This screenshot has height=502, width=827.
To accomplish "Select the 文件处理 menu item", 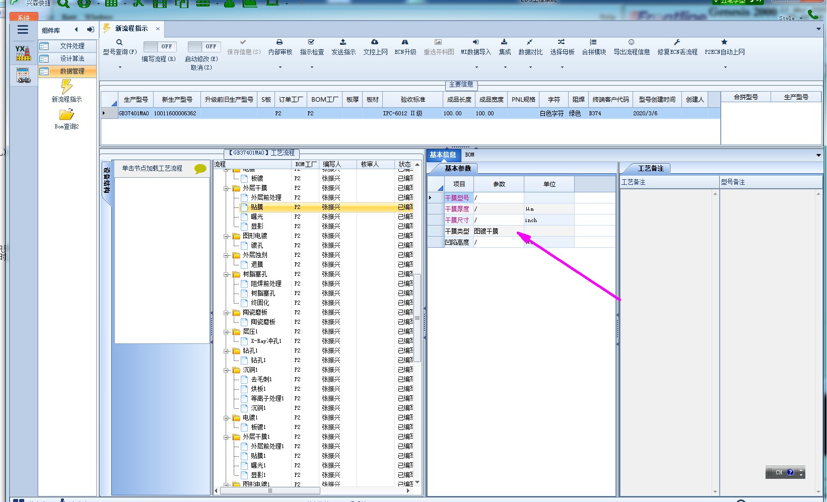I will (67, 46).
